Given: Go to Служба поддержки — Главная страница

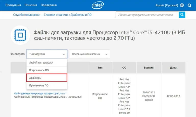Looking at the screenshot, I should coord(41,15).
